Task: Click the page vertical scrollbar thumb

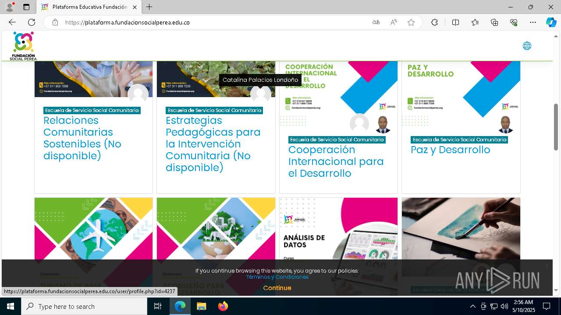Action: coord(556,127)
